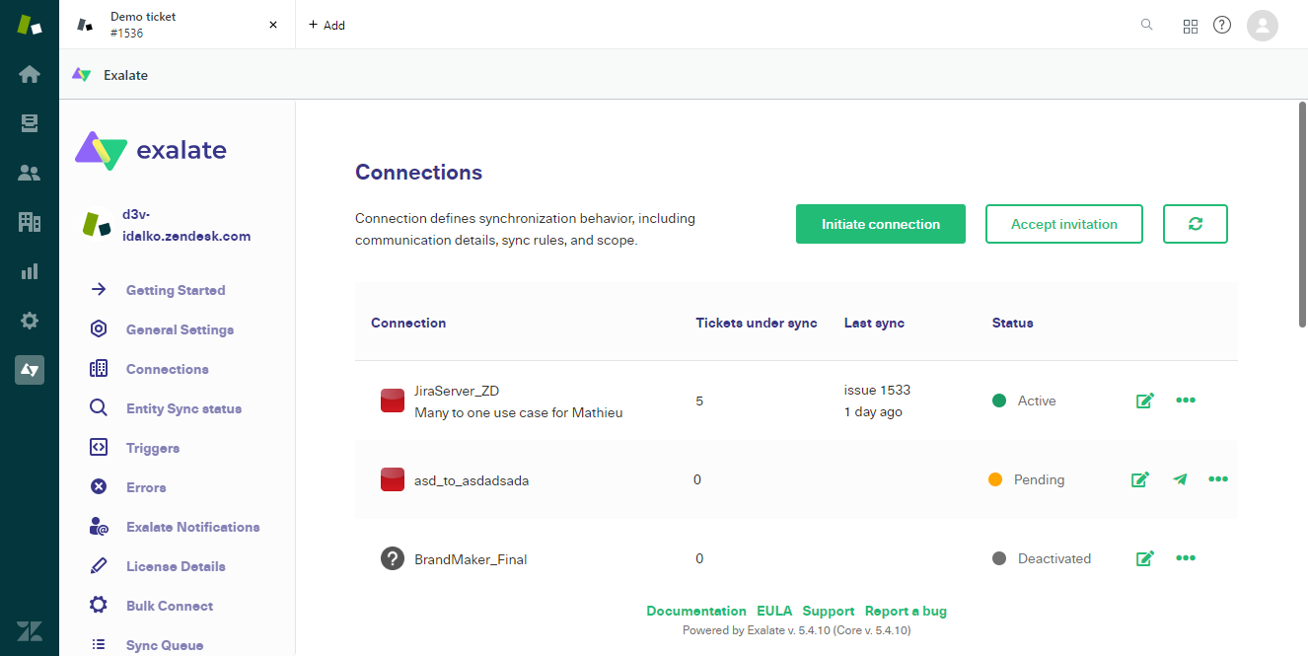Click the Deactivated status label
Screen dimensions: 1308x656
(1054, 558)
